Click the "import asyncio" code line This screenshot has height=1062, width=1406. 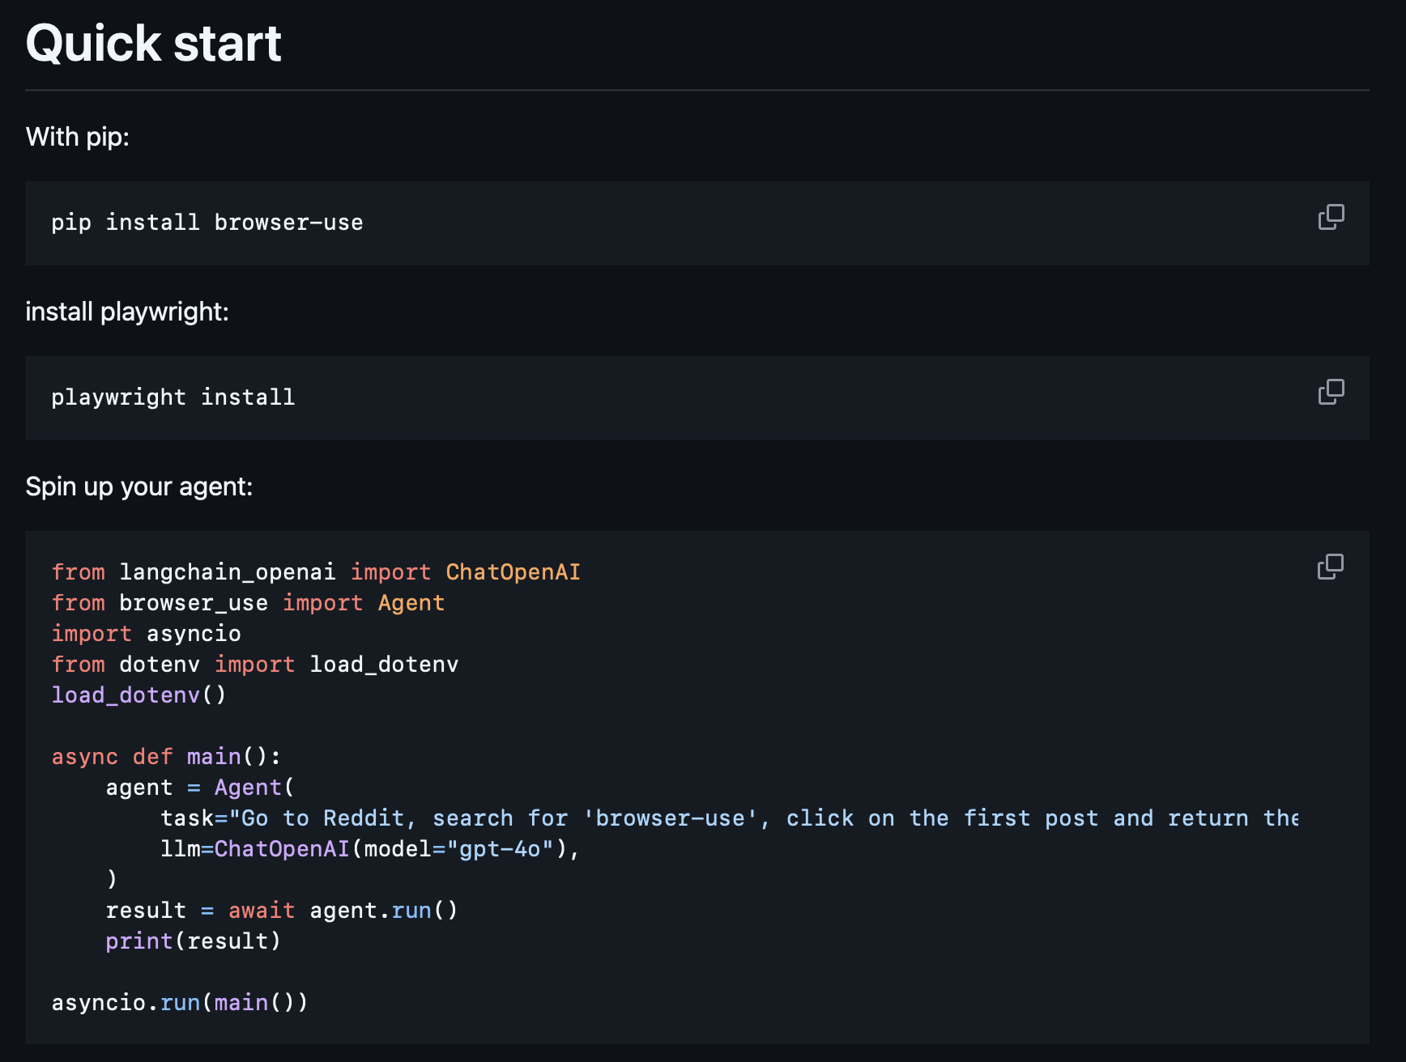pos(147,634)
